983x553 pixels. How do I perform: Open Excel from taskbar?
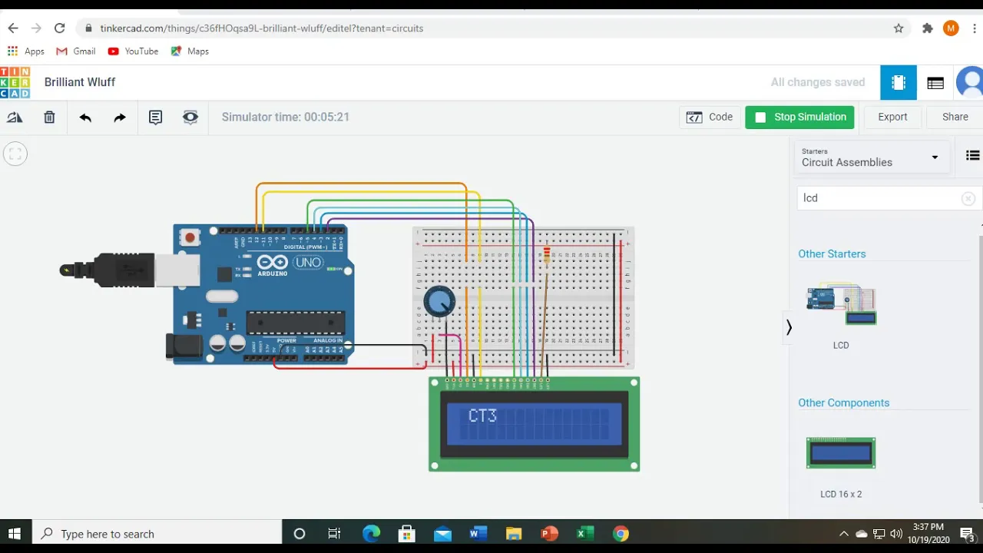point(585,534)
